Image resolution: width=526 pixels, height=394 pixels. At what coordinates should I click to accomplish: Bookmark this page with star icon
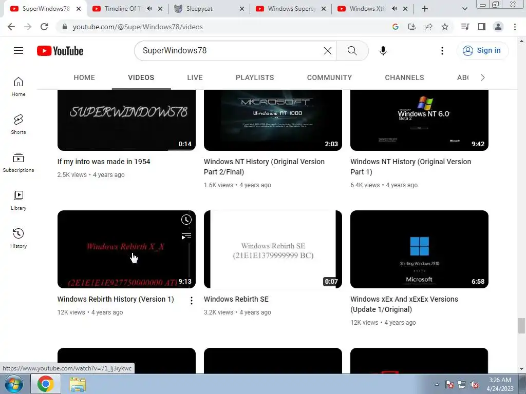(445, 27)
